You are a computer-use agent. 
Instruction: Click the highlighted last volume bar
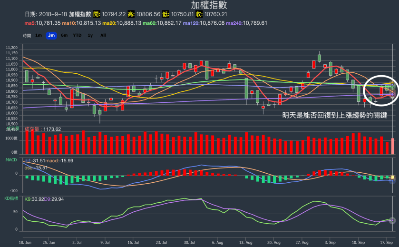coord(393,146)
